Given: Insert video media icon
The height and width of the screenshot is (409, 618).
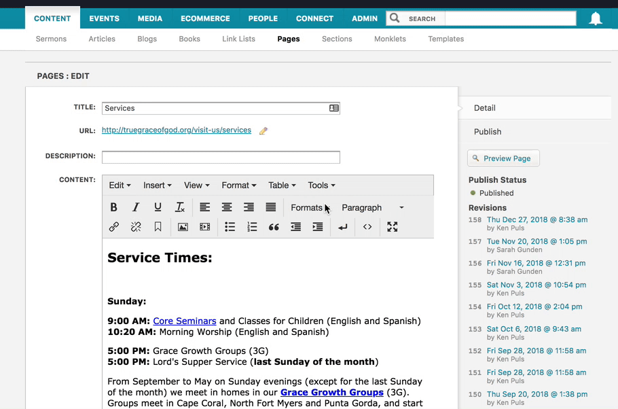Looking at the screenshot, I should 205,227.
